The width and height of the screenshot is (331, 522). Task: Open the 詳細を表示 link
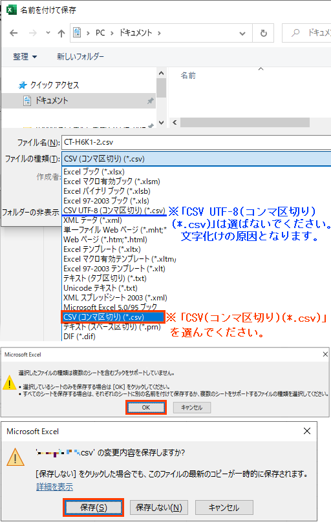[54, 486]
